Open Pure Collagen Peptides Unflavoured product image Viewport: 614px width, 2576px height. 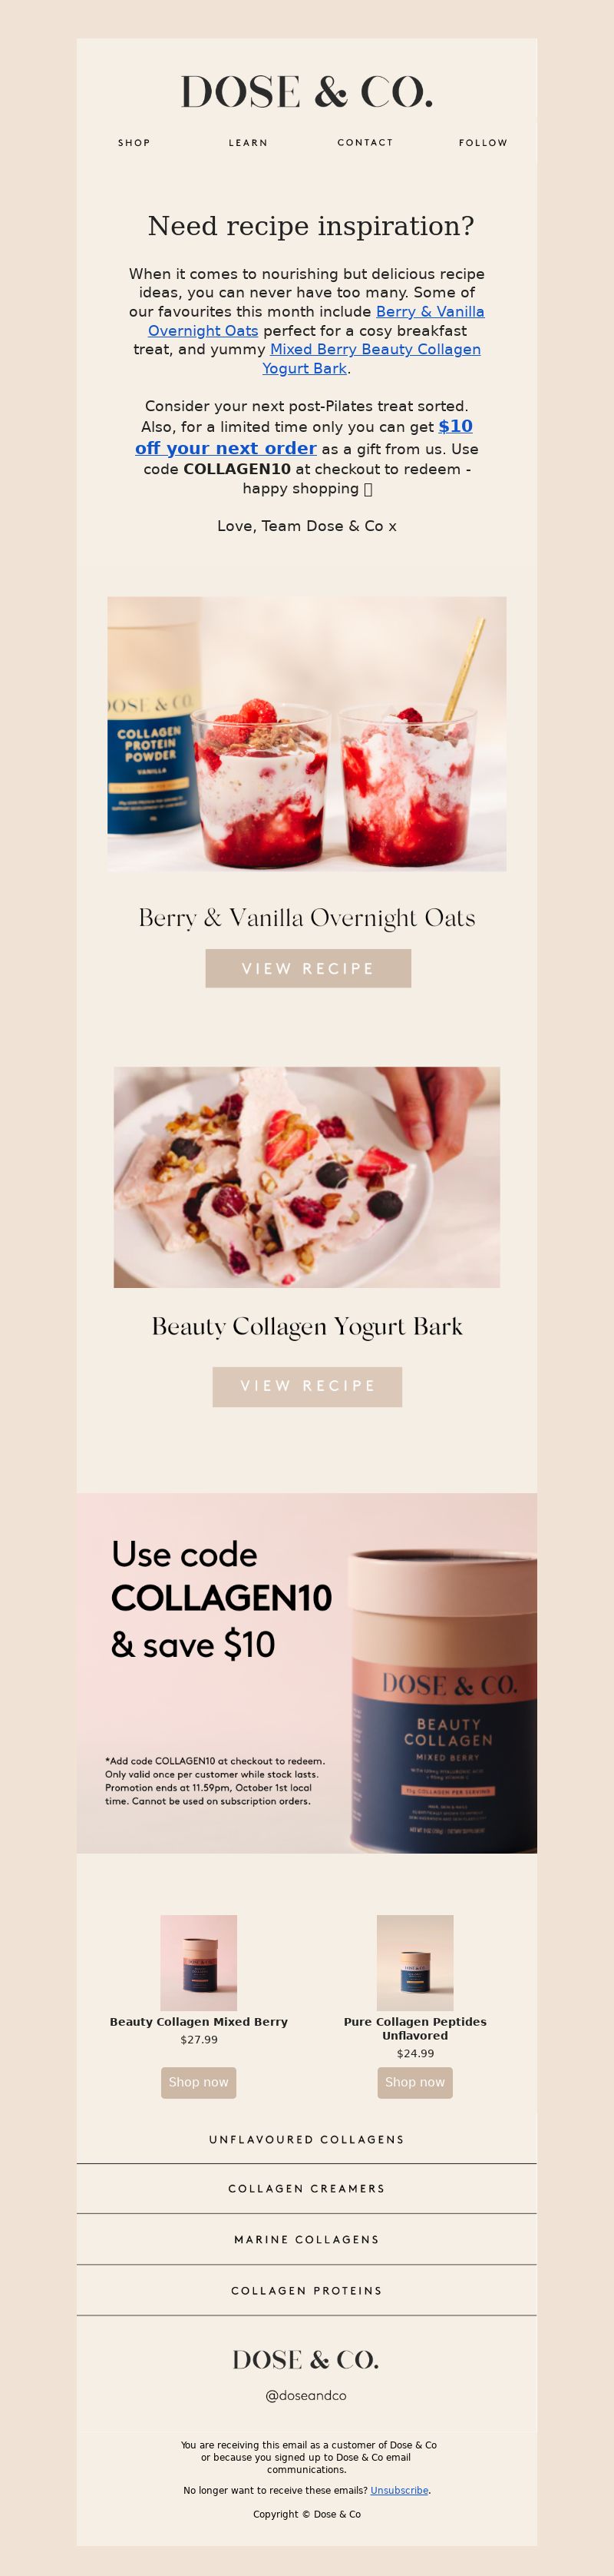(x=415, y=1963)
